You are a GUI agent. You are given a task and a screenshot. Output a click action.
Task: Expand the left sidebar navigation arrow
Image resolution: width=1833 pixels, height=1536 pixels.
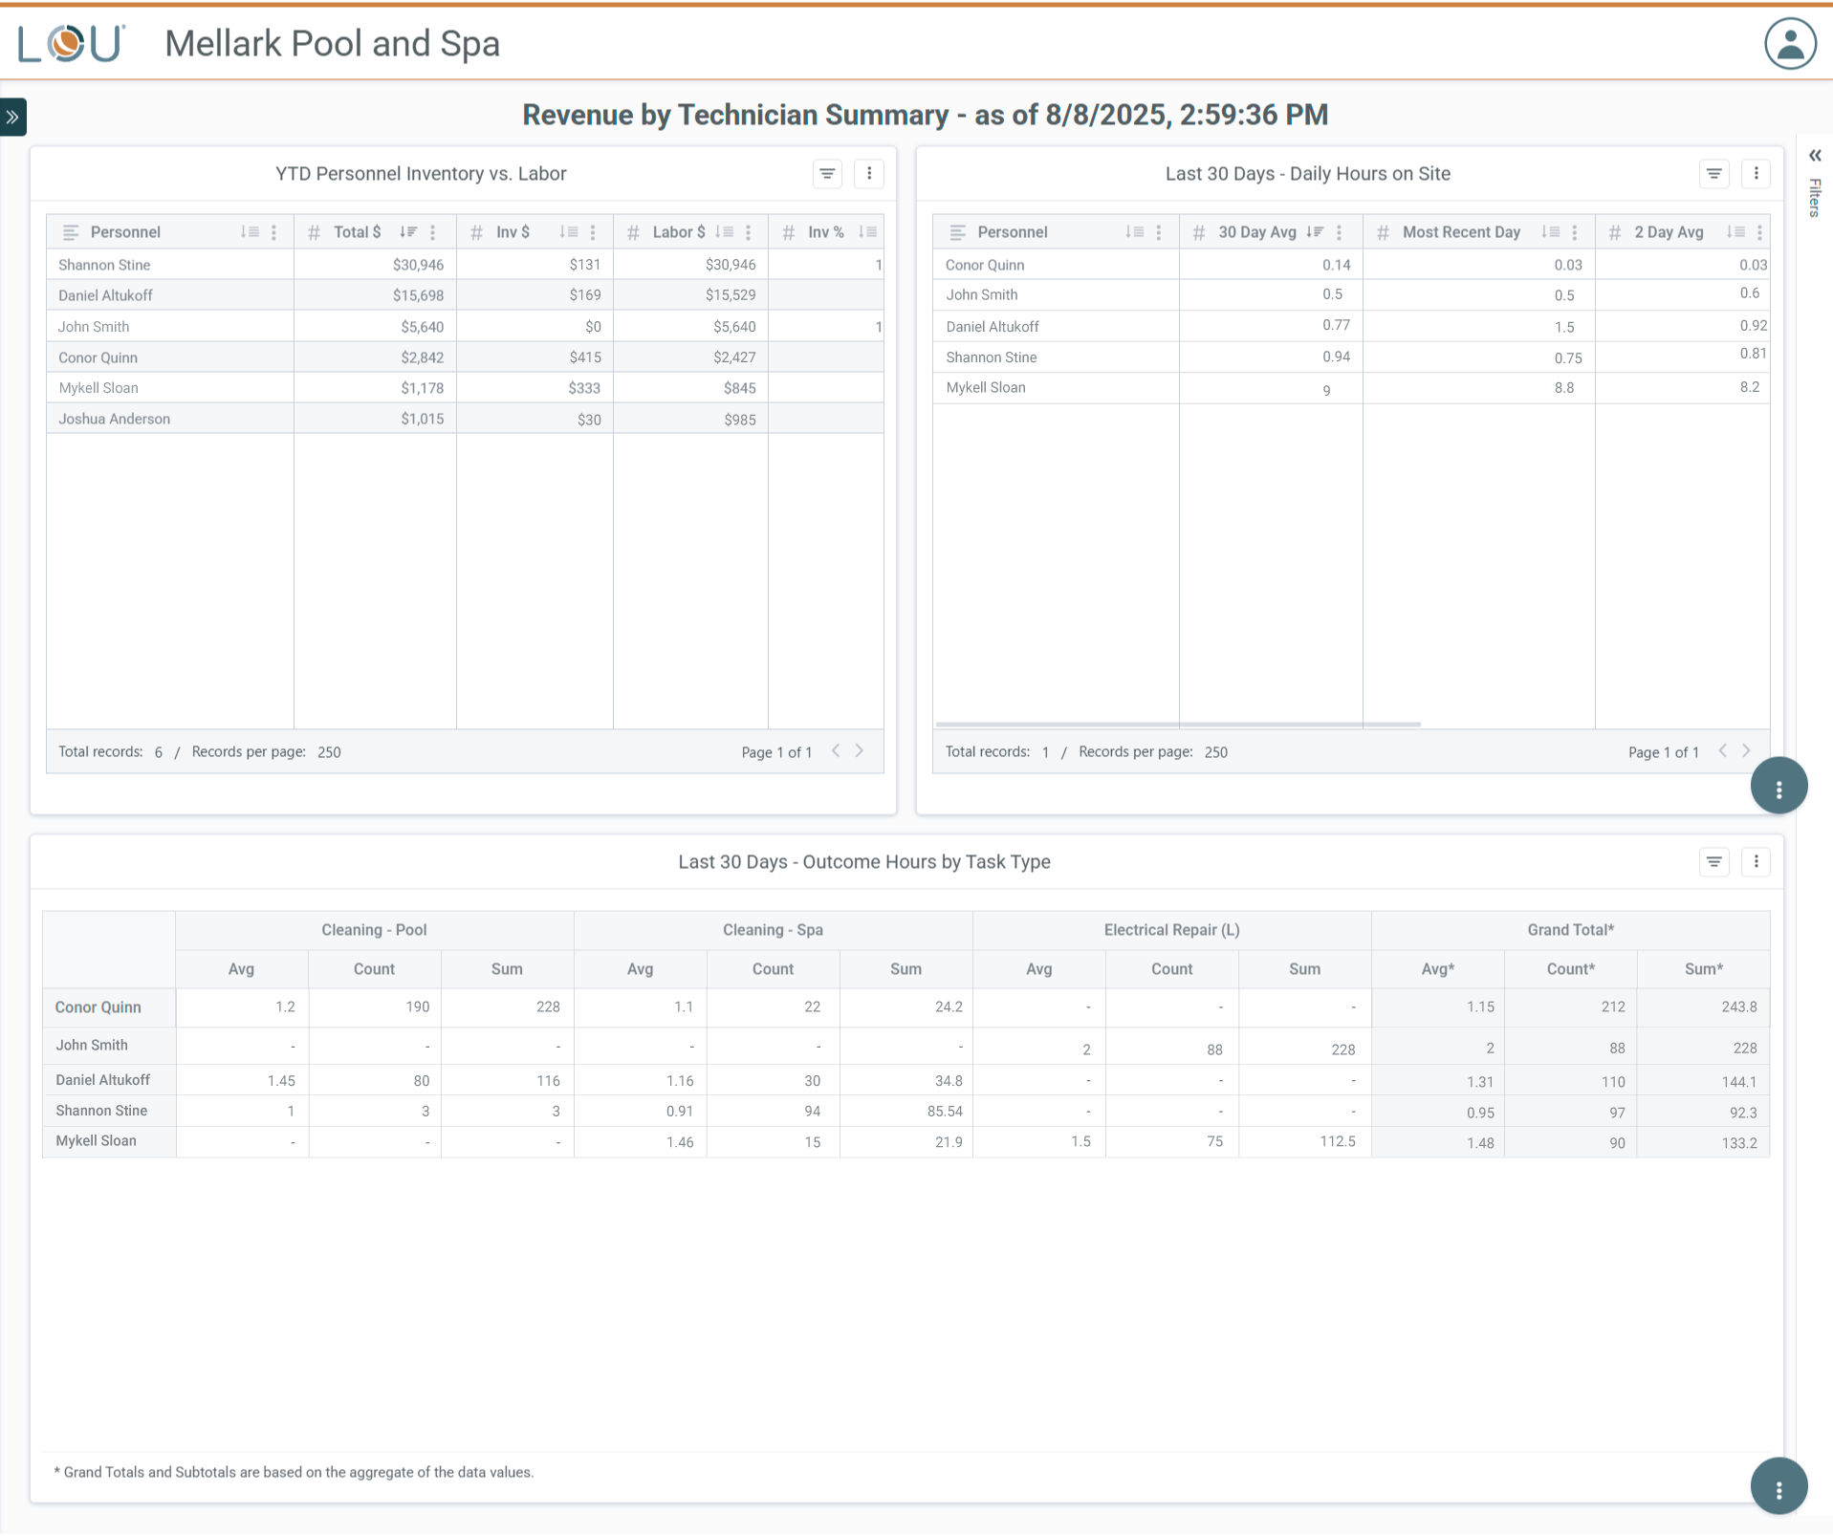pos(13,117)
